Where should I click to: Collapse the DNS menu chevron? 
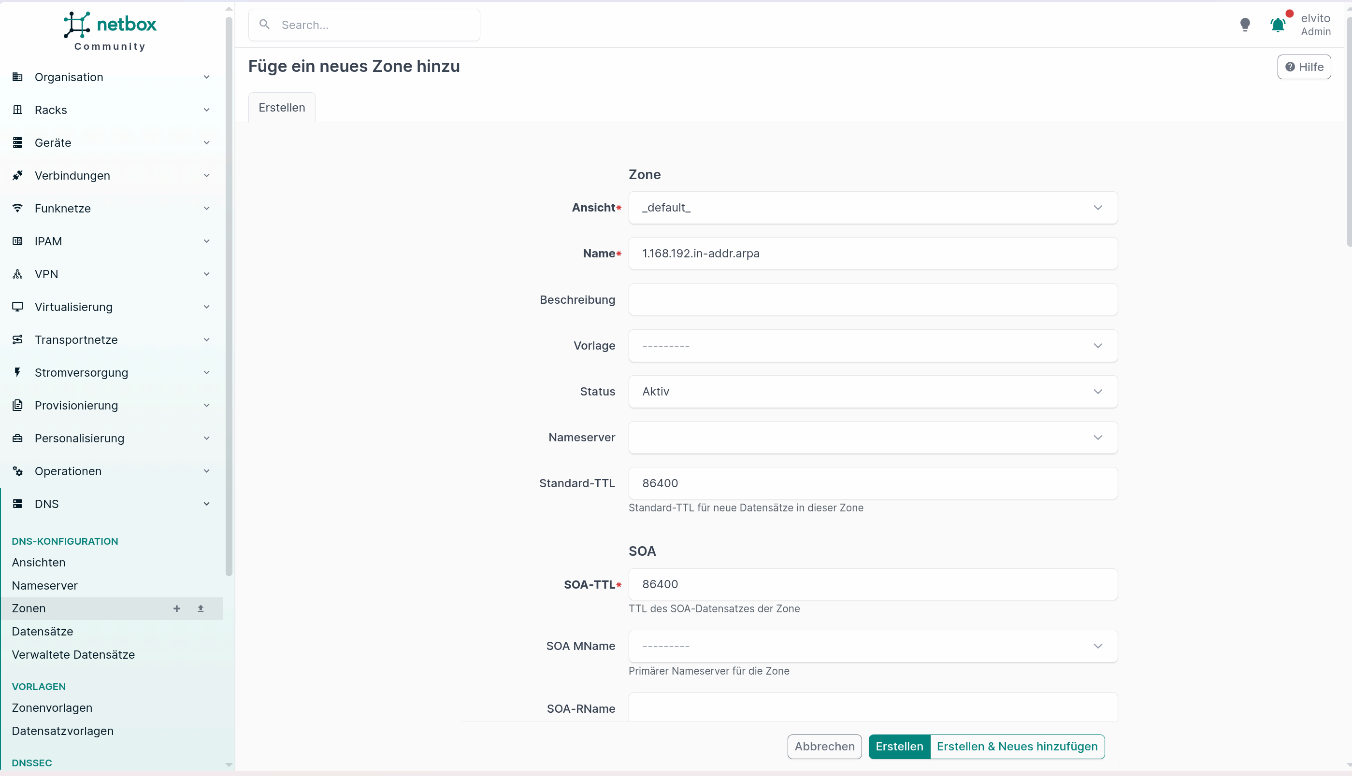[x=206, y=504]
